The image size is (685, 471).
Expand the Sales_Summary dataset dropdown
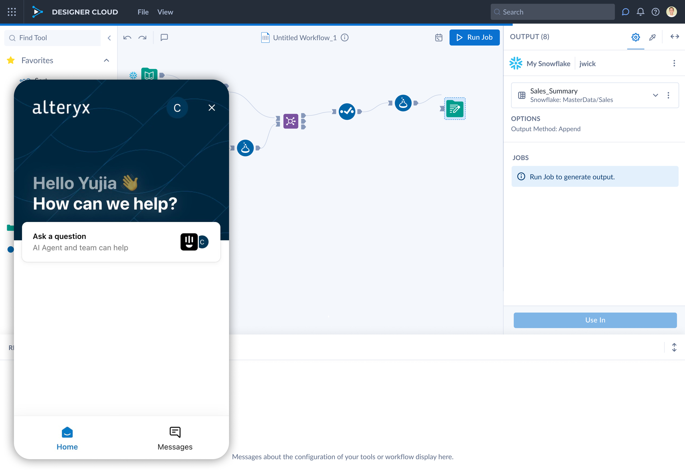coord(655,95)
